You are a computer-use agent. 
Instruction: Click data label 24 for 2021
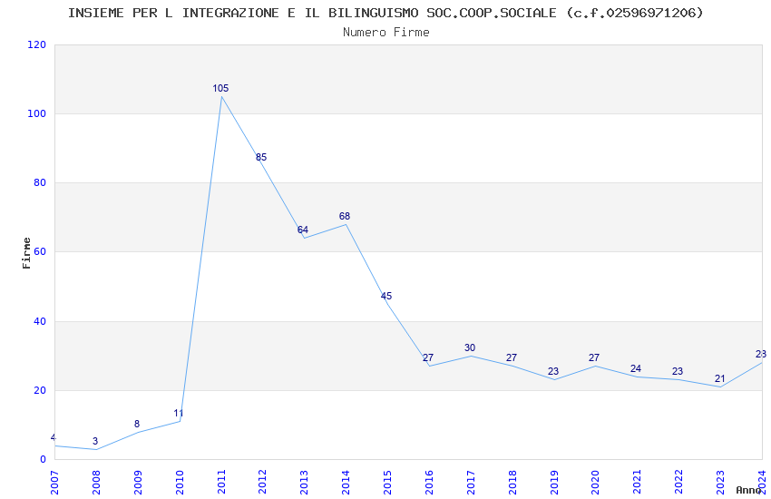[x=635, y=368]
